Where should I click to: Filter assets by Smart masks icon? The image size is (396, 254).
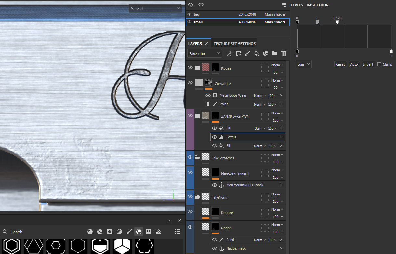pyautogui.click(x=110, y=232)
